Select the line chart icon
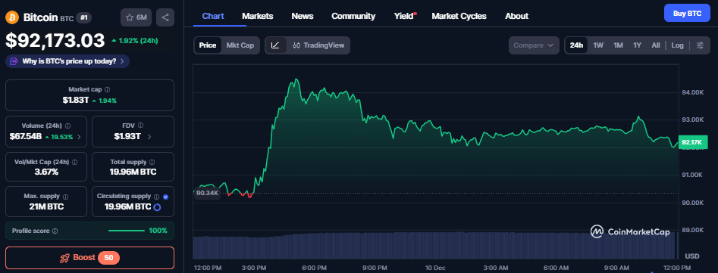The image size is (718, 273). pyautogui.click(x=275, y=45)
